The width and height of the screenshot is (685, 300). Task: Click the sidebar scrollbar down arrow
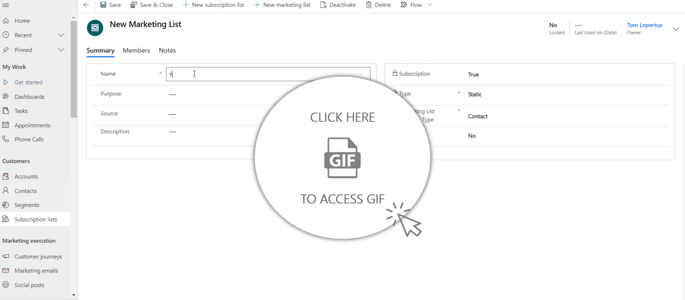click(x=74, y=295)
